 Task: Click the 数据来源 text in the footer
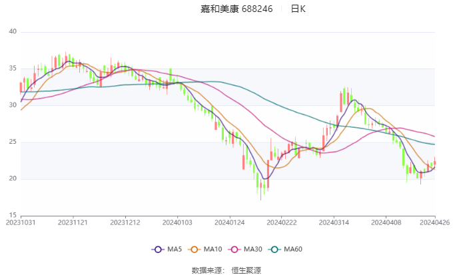(207, 270)
